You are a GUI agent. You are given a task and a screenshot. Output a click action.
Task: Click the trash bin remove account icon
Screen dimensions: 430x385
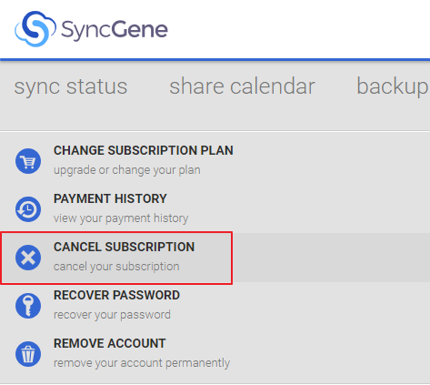tap(28, 354)
